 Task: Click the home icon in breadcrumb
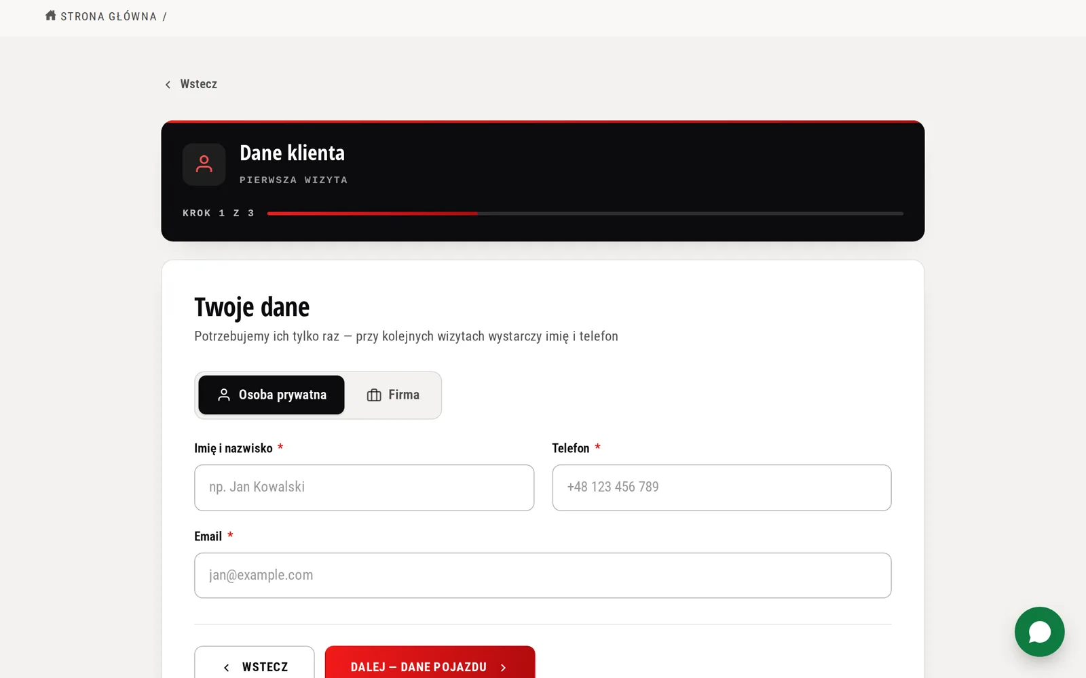[50, 16]
